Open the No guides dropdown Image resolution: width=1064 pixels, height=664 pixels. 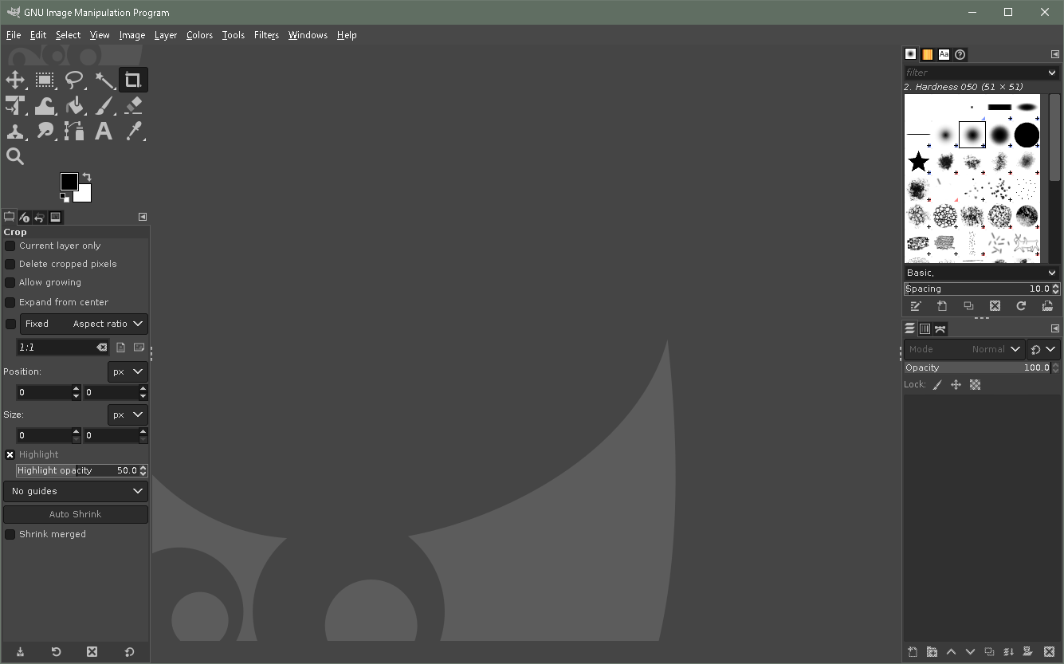[x=76, y=491]
